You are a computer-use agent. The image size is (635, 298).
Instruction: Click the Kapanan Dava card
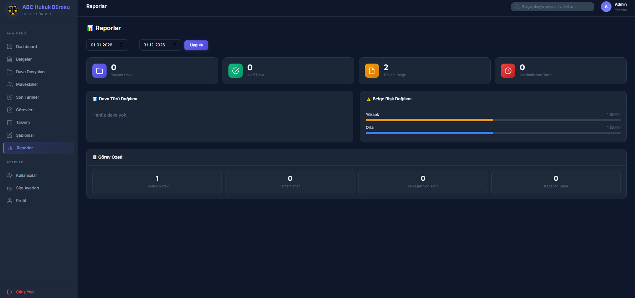[556, 182]
